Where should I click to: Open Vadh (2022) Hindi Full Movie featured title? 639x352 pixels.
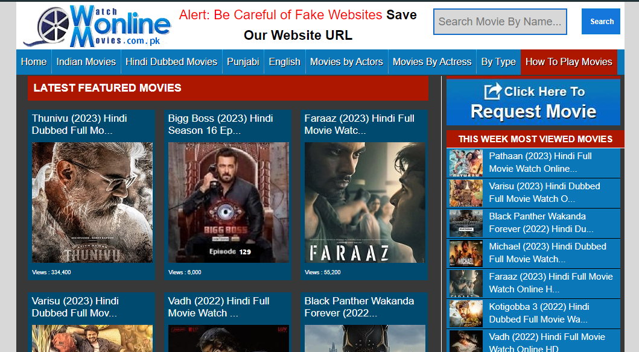219,307
